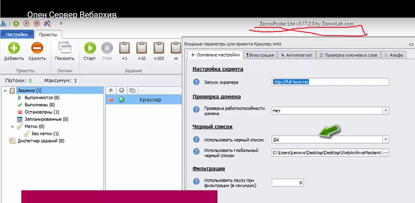
Task: Click the star column header icon
Action: tap(111, 90)
